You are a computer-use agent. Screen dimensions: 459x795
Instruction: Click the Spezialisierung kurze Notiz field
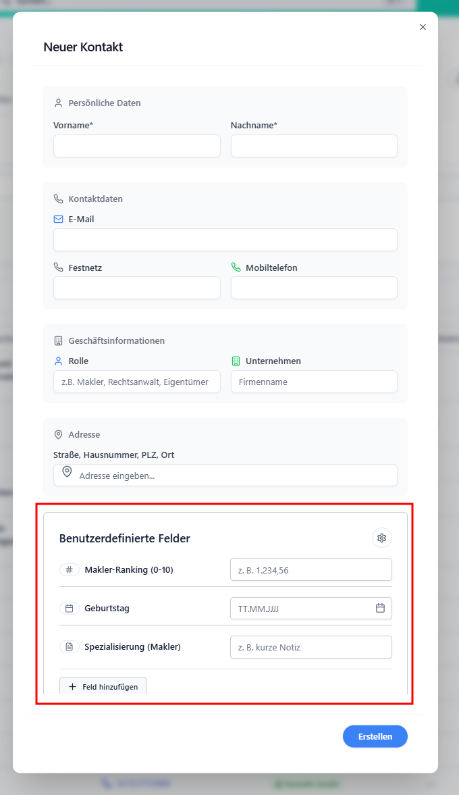310,647
